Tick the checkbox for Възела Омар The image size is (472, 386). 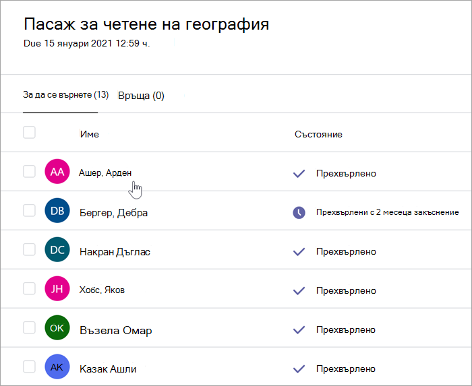click(29, 327)
